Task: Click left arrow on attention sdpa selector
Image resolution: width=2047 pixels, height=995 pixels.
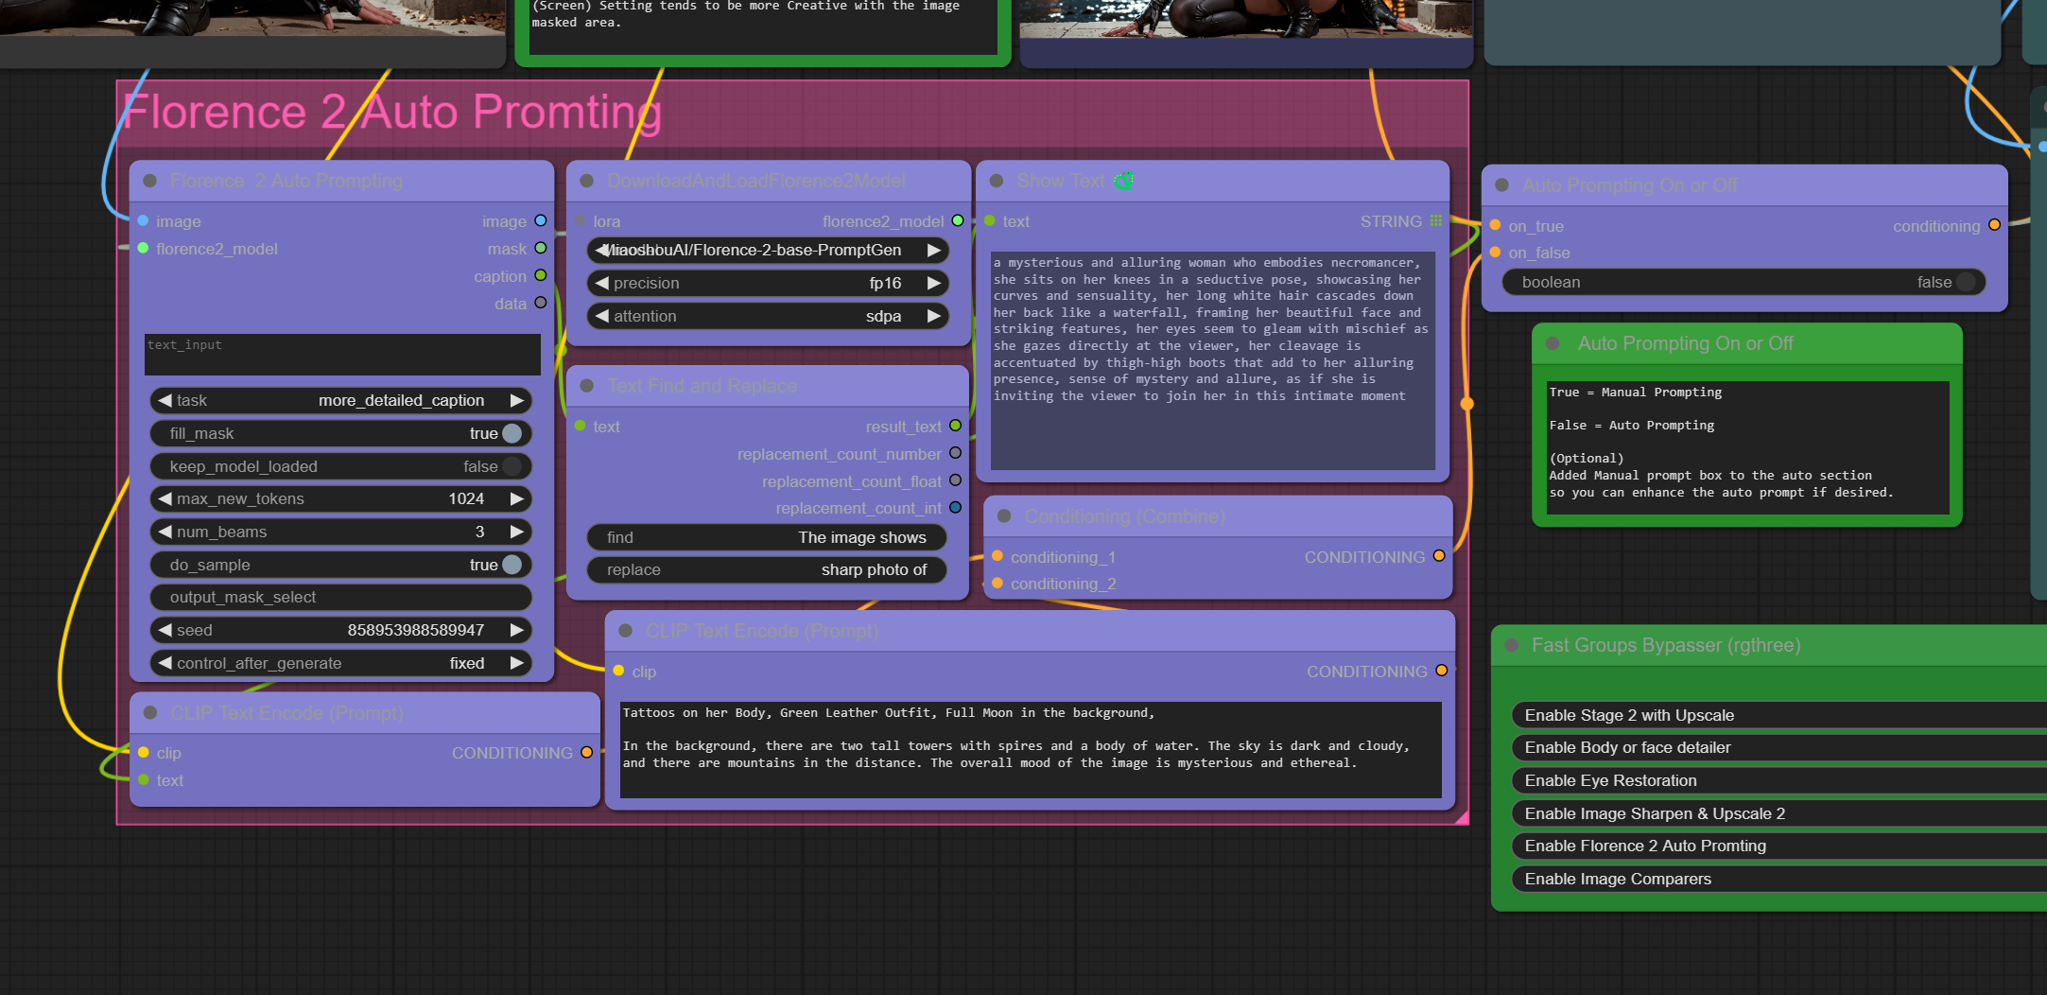Action: (602, 316)
